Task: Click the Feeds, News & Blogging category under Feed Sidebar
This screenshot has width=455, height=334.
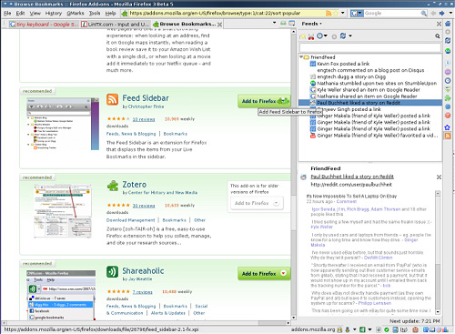Action: coord(131,134)
